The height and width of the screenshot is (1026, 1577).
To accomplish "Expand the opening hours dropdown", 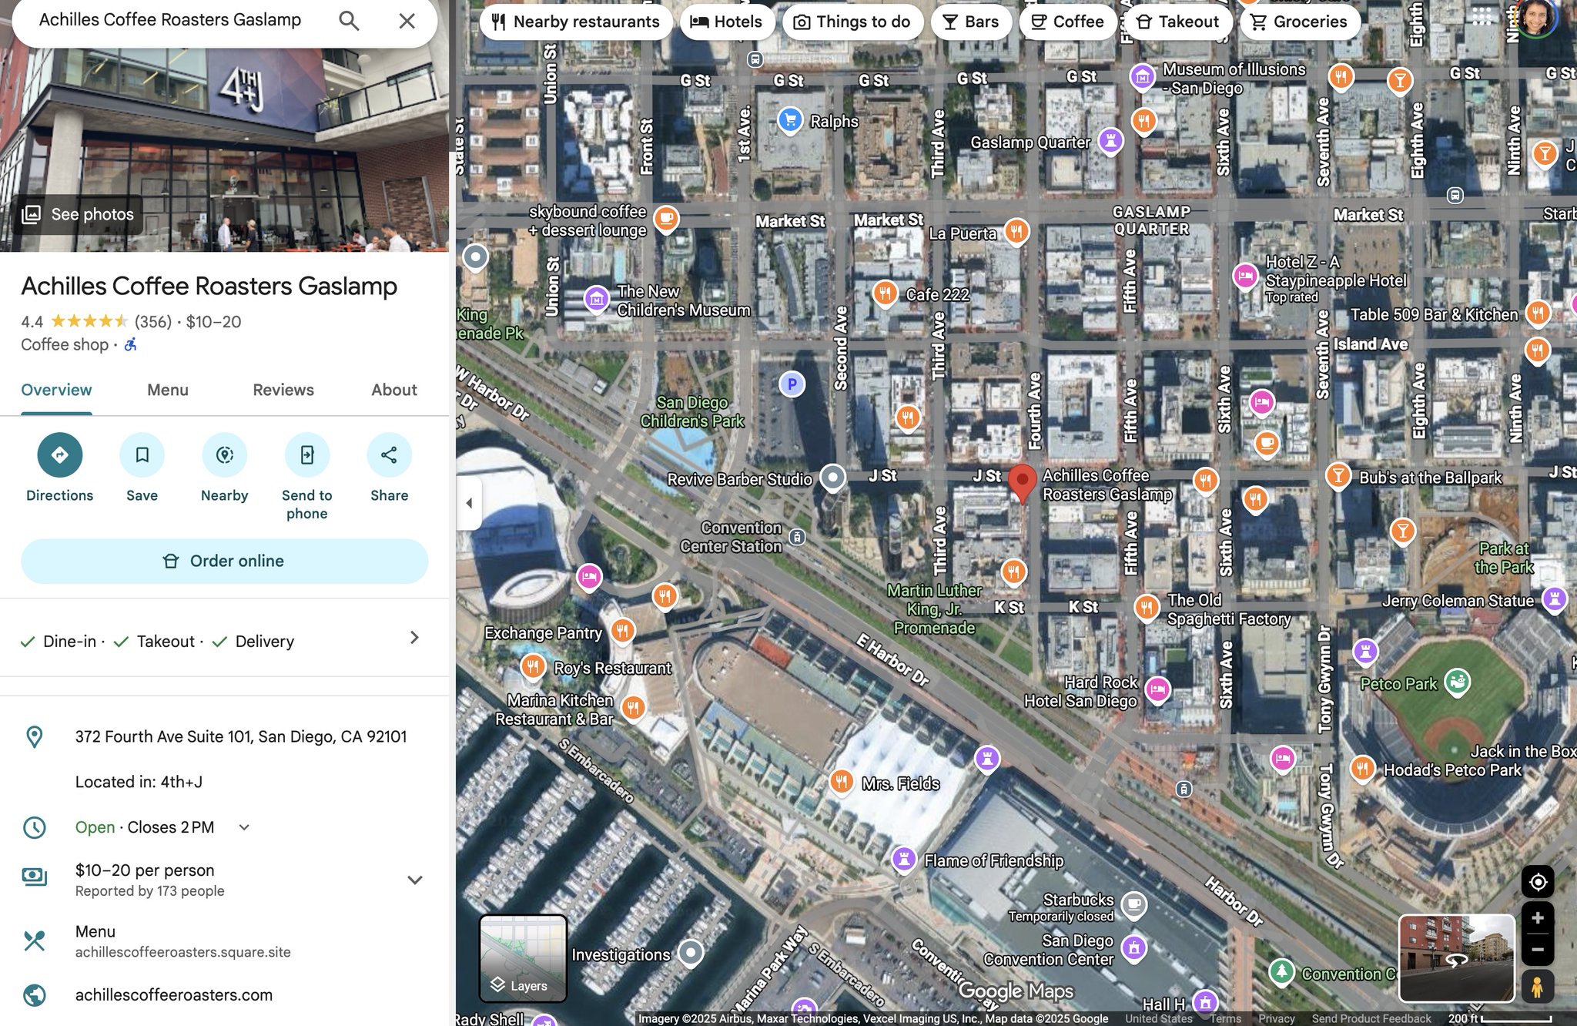I will [x=244, y=827].
